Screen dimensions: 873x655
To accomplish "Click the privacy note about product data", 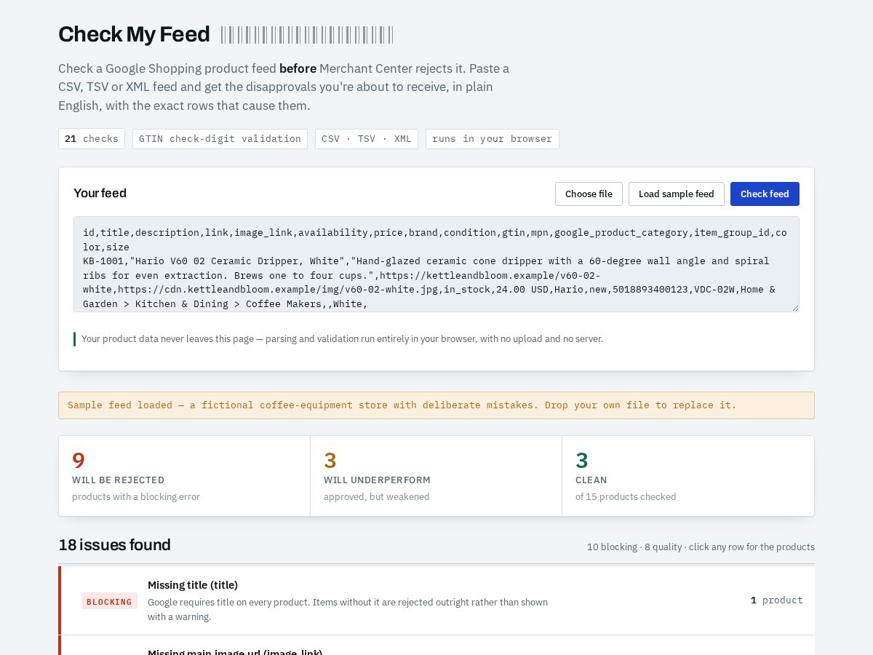I will (x=342, y=339).
